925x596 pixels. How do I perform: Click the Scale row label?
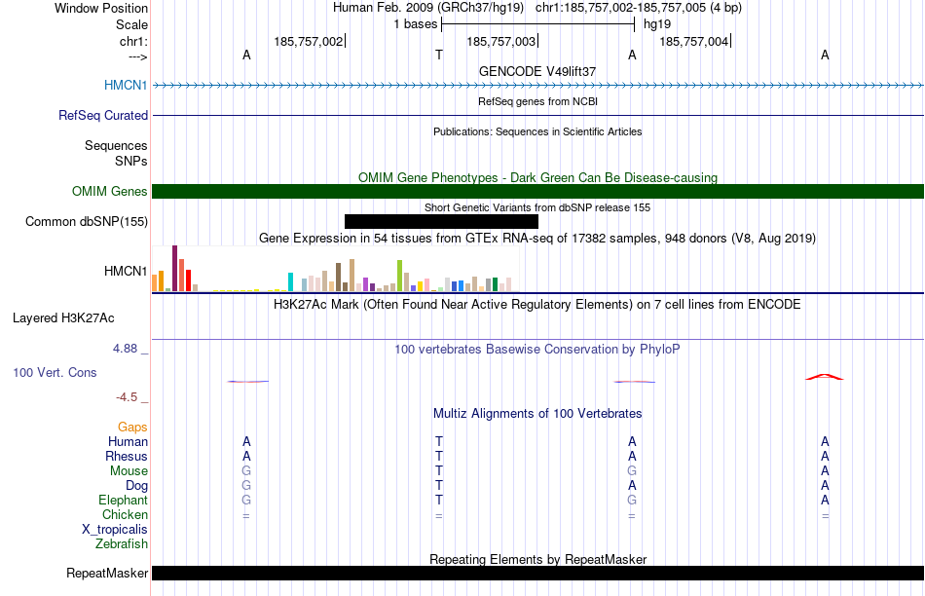click(x=132, y=24)
